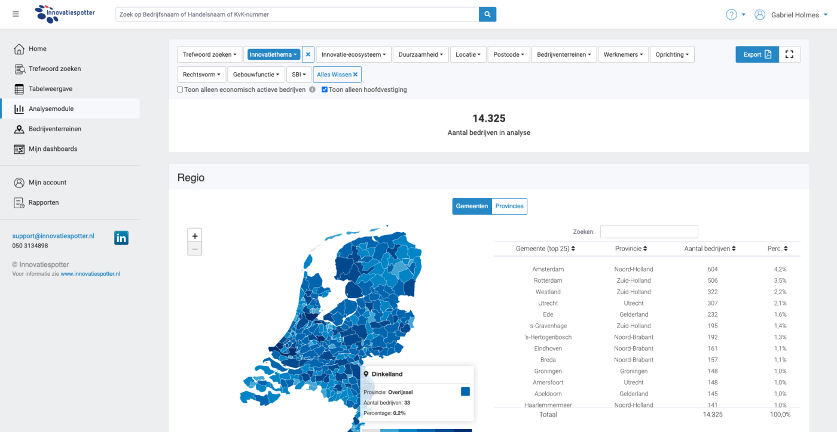The height and width of the screenshot is (432, 837).
Task: Open the LinkedIn icon
Action: point(121,238)
